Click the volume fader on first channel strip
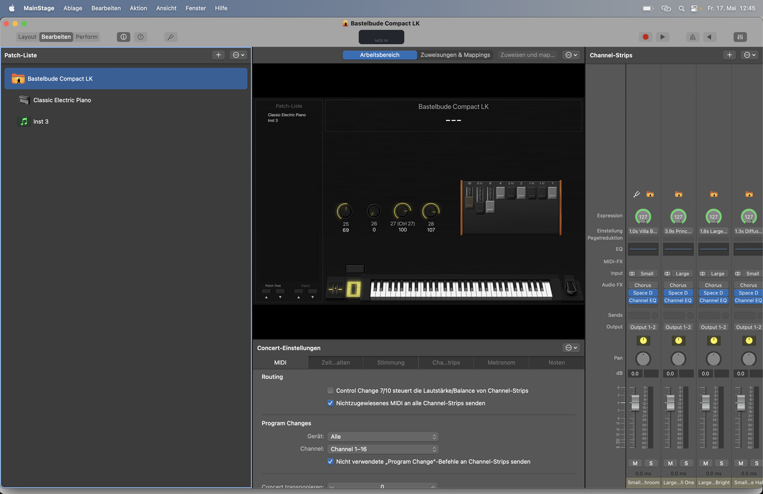Screen dimensions: 763x494 click(635, 402)
